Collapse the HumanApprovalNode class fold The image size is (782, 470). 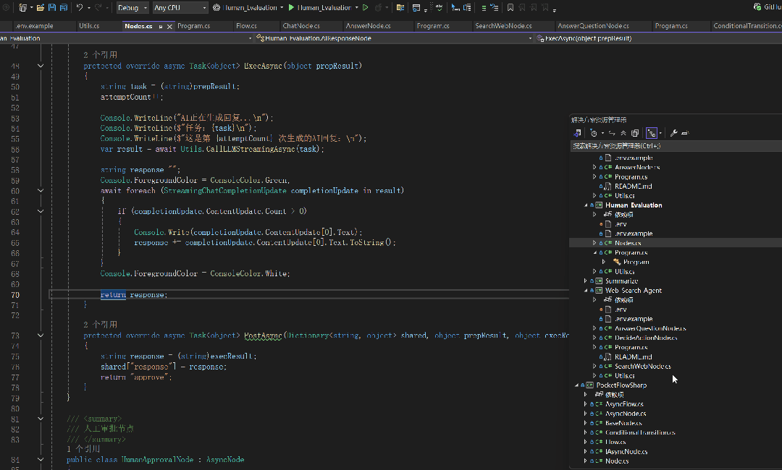[x=41, y=460]
